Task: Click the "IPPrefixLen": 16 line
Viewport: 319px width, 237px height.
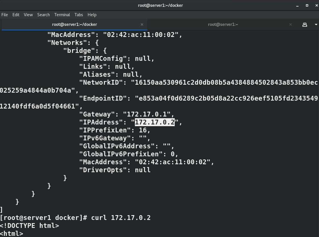Action: pyautogui.click(x=115, y=130)
